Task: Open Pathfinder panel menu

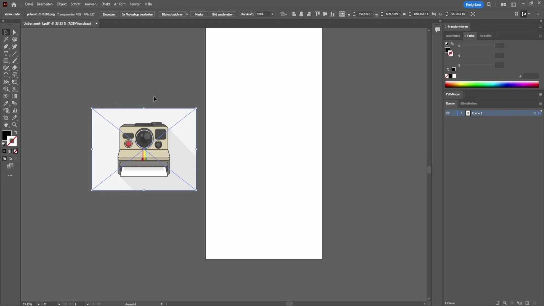Action: pyautogui.click(x=540, y=94)
